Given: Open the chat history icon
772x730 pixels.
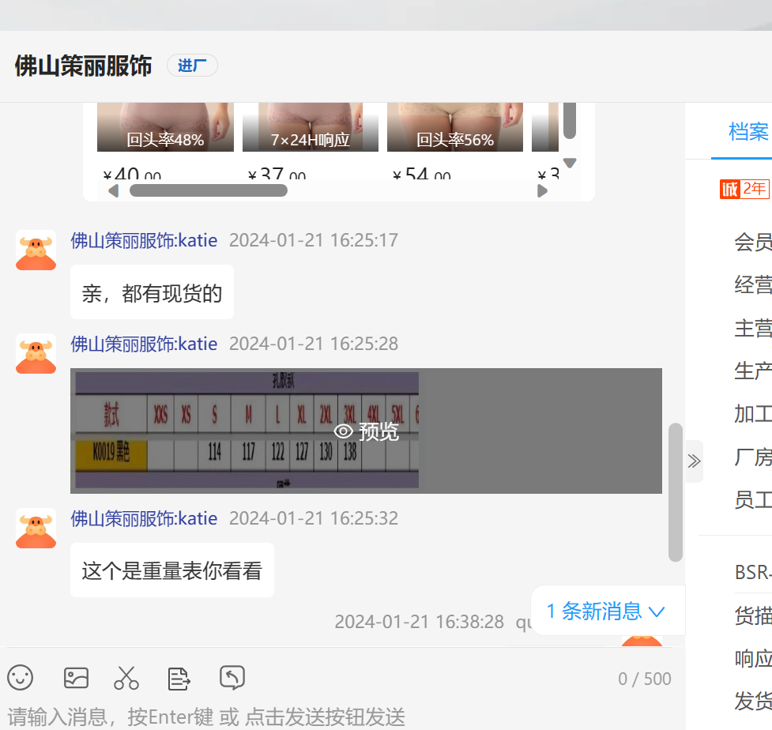Looking at the screenshot, I should 232,677.
